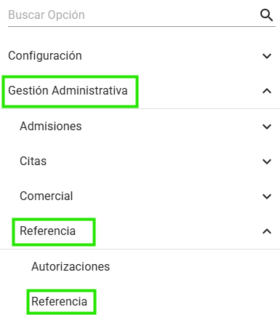Screen dimensions: 280x315
Task: Expand the Admisiones chevron arrow
Action: [x=267, y=127]
